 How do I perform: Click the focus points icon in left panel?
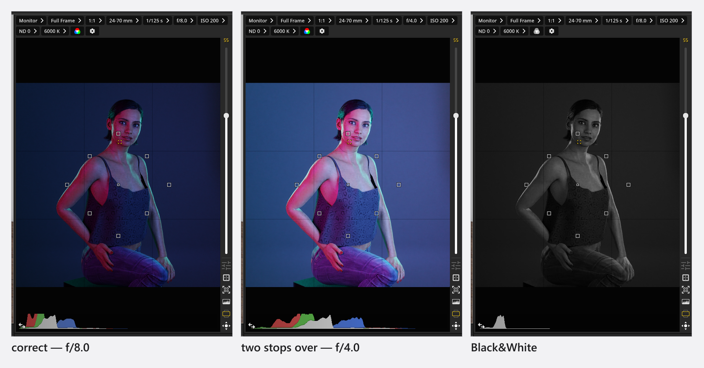pos(226,290)
